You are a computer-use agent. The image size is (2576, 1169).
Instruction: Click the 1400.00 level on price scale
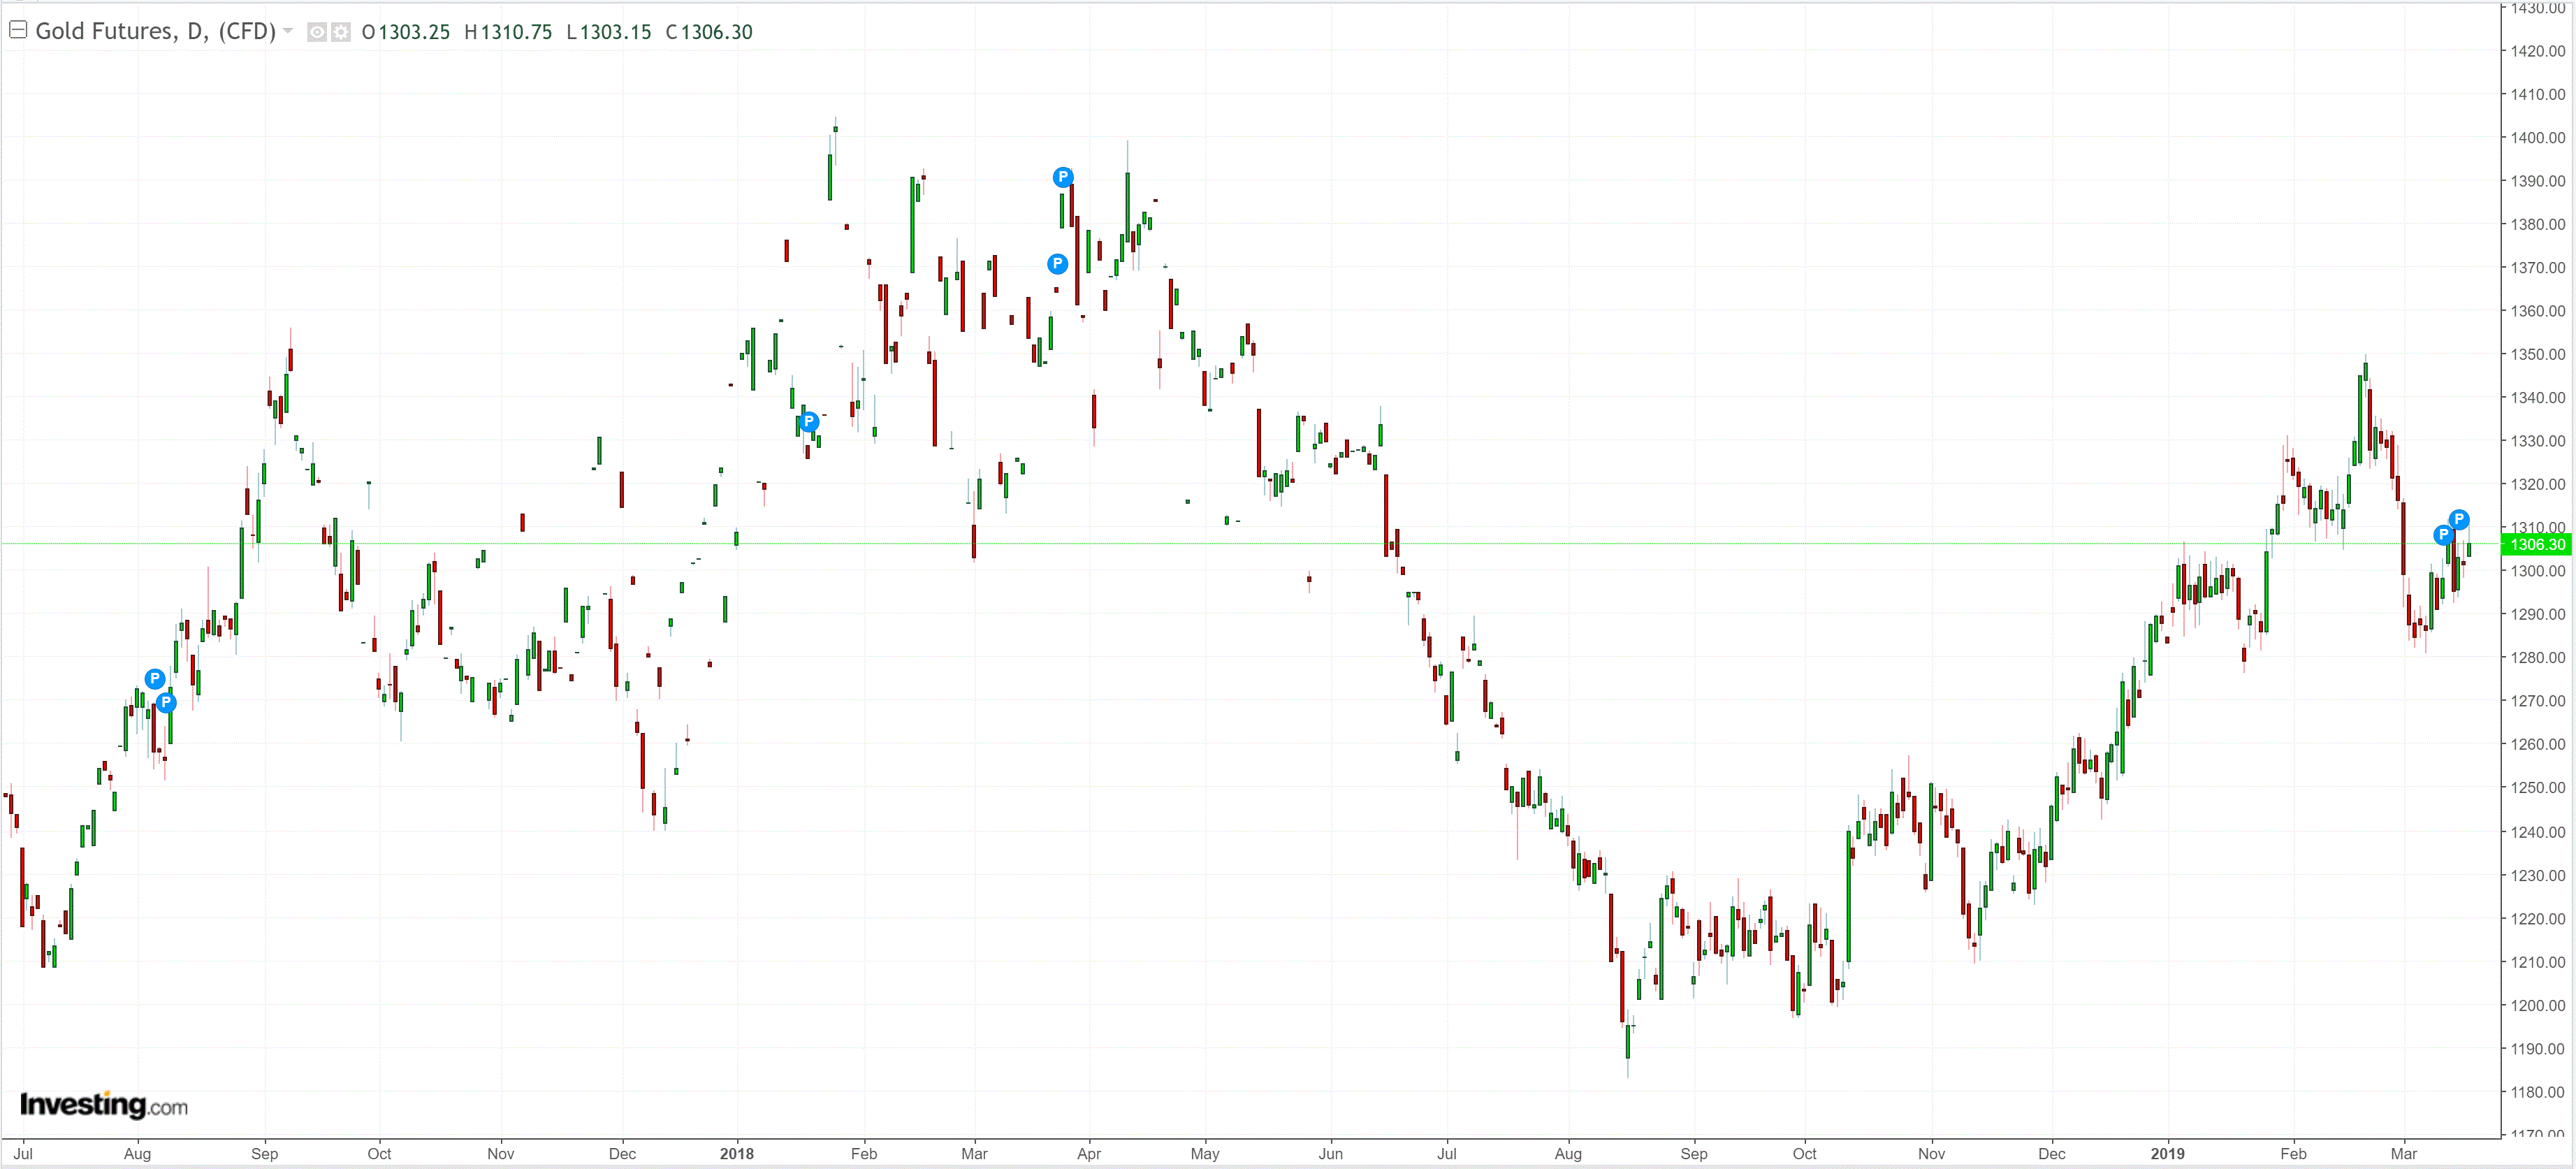(x=2537, y=138)
